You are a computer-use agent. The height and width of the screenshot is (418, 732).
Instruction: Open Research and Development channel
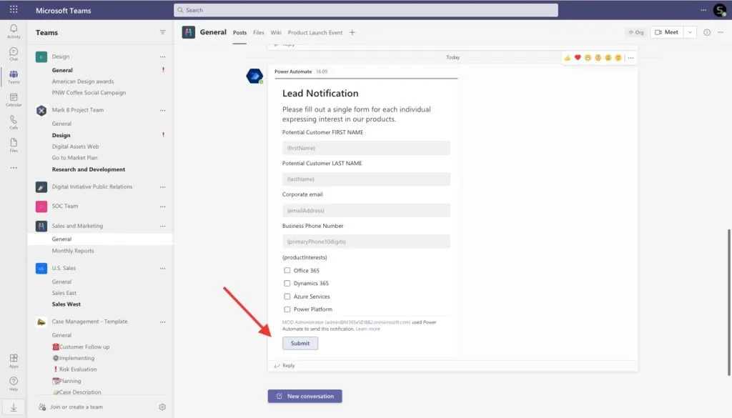(x=88, y=169)
